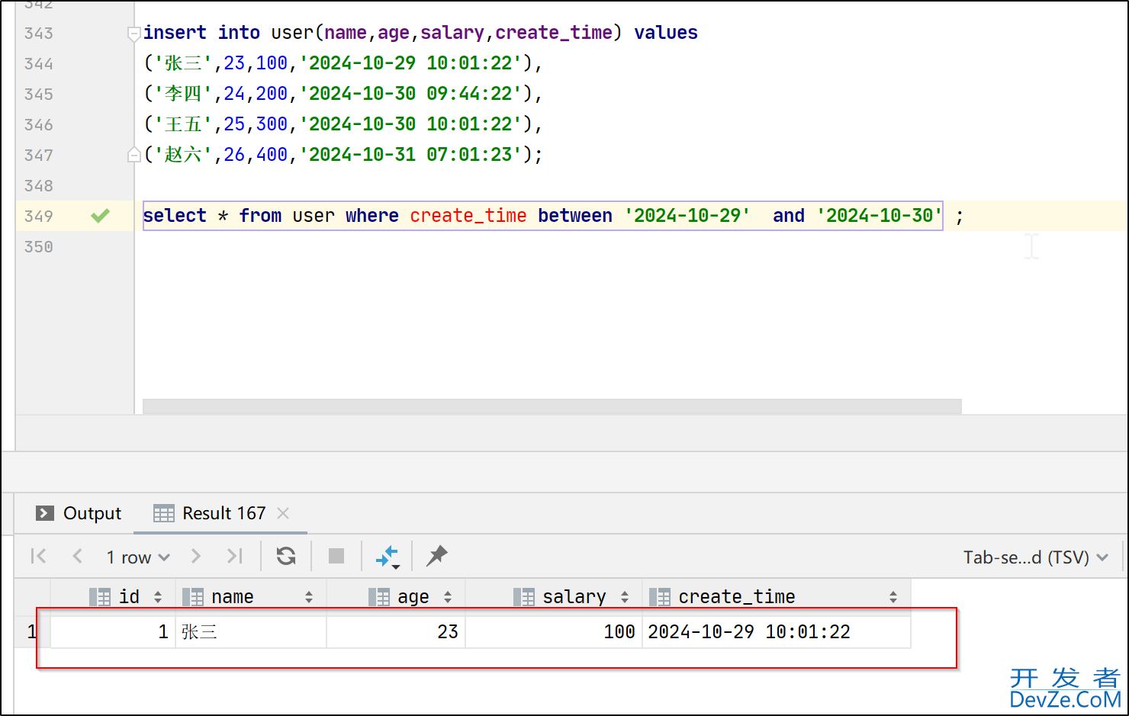Viewport: 1129px width, 716px height.
Task: Click the 'insert' keyword on line 343
Action: coord(175,33)
